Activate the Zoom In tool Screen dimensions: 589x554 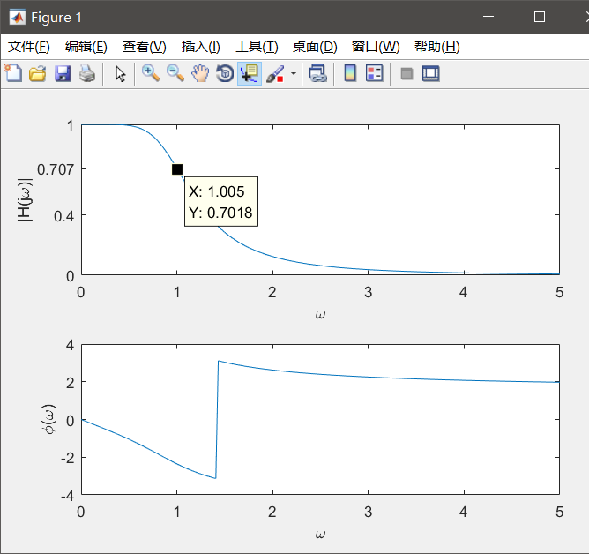150,73
